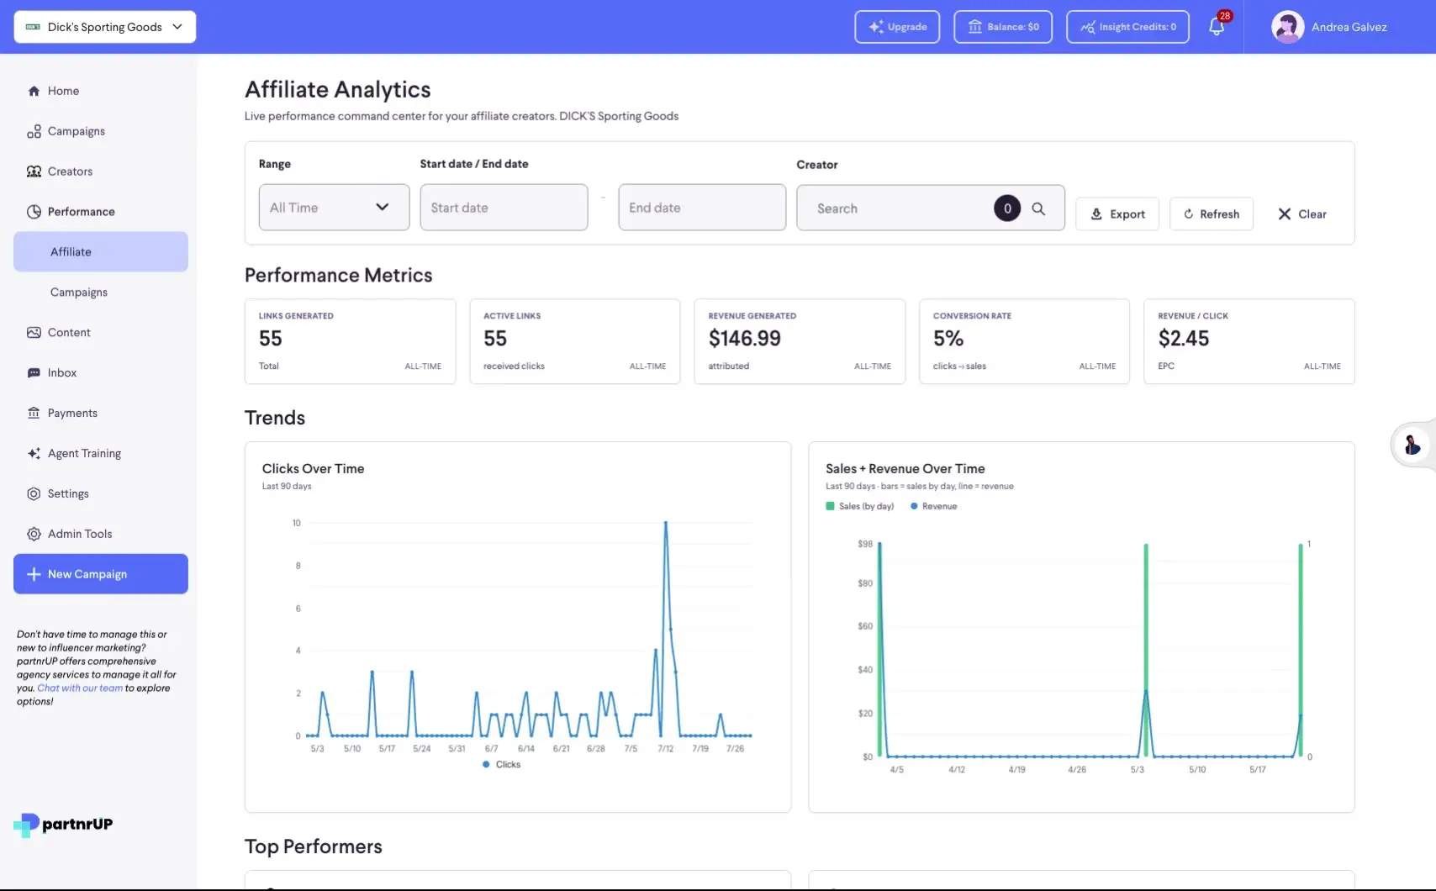The width and height of the screenshot is (1436, 891).
Task: Select Campaigns submenu item under Performance
Action: (x=101, y=293)
